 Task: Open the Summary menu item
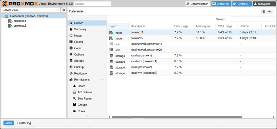80,29
